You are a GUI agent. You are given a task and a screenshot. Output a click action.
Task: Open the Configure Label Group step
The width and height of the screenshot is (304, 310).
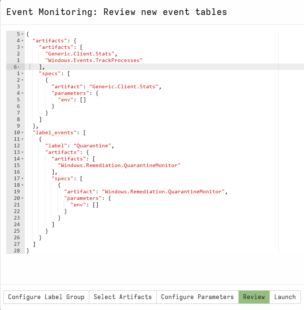click(46, 297)
